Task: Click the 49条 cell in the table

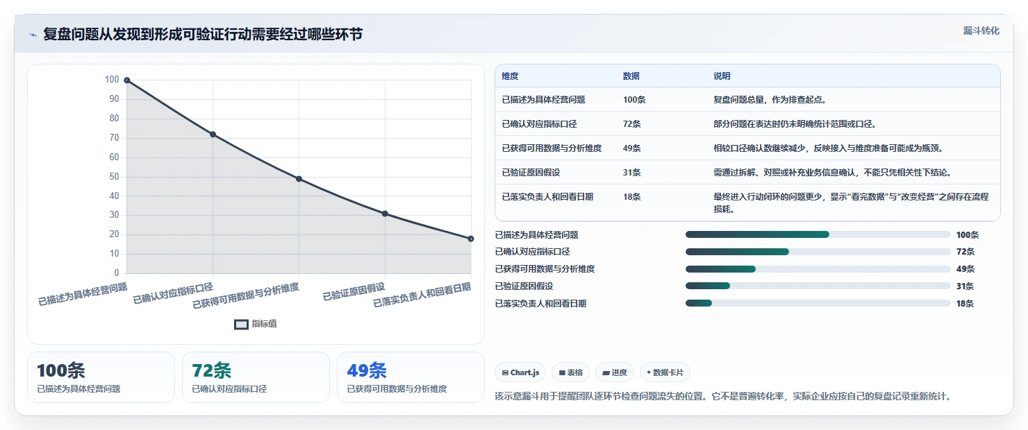Action: click(x=632, y=148)
